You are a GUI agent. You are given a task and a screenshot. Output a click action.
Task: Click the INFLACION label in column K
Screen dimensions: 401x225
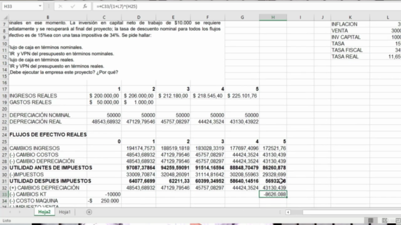pos(344,24)
